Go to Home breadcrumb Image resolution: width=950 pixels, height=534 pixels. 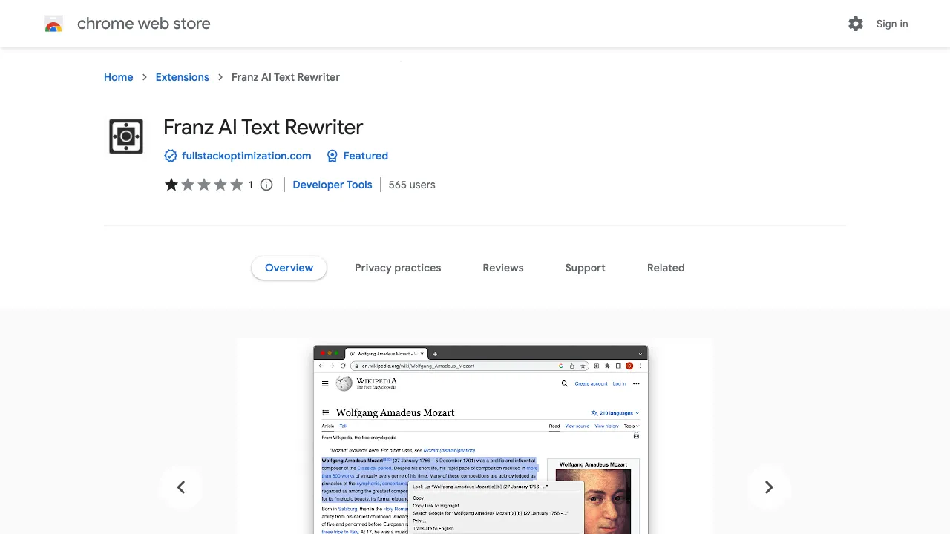point(119,77)
